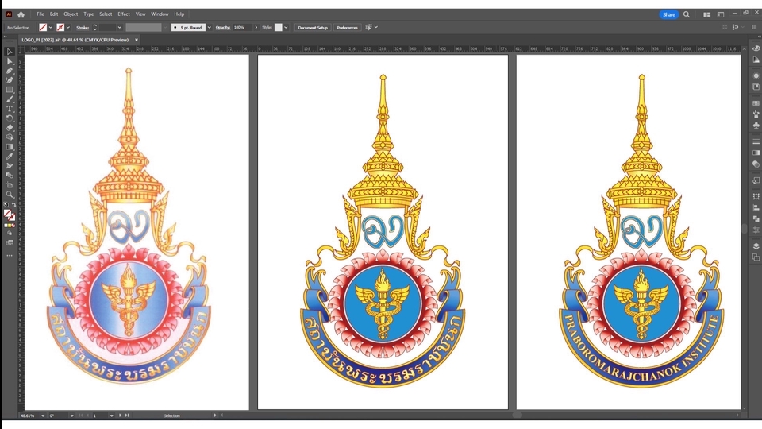Screen dimensions: 762x429
Task: Click the Style swatch box
Action: click(x=278, y=28)
